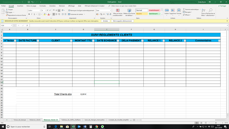Screen dimensions: 229x129
Task: Click the Acheter button in renewal bar
Action: tap(106, 21)
